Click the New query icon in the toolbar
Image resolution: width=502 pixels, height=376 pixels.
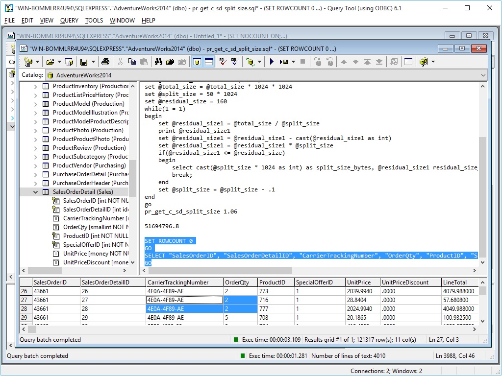(x=28, y=62)
